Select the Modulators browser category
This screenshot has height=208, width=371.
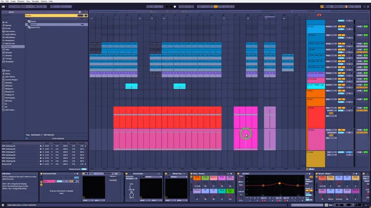(x=10, y=40)
